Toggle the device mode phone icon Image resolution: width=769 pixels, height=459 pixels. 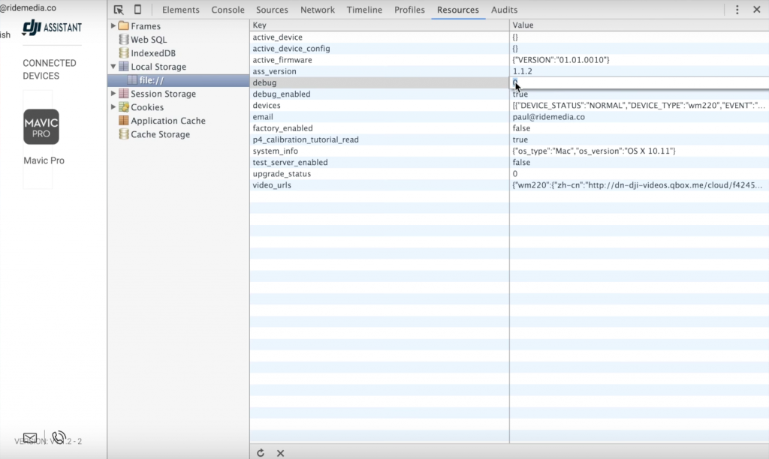point(137,10)
